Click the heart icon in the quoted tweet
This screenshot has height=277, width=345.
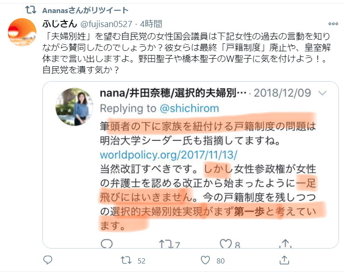pyautogui.click(x=226, y=244)
